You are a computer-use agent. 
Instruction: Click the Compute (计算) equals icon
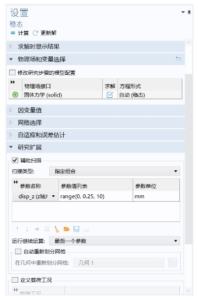click(13, 33)
